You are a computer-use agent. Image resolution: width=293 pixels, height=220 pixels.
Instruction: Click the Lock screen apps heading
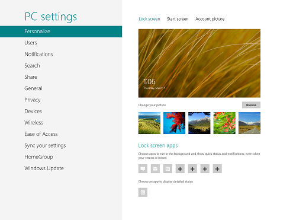tap(158, 146)
